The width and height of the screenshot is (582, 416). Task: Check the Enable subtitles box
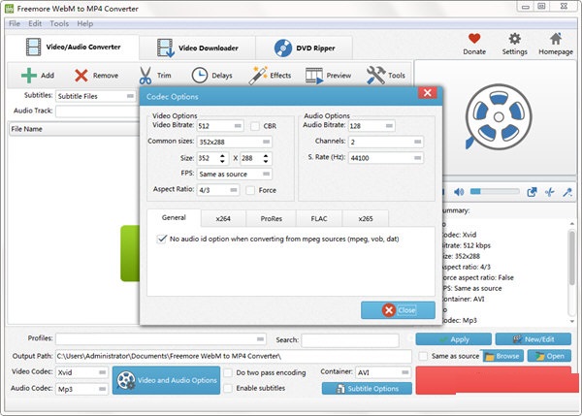click(x=228, y=388)
